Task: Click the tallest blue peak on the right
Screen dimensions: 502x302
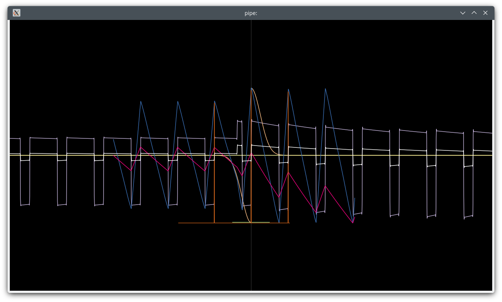Action: tap(326, 90)
